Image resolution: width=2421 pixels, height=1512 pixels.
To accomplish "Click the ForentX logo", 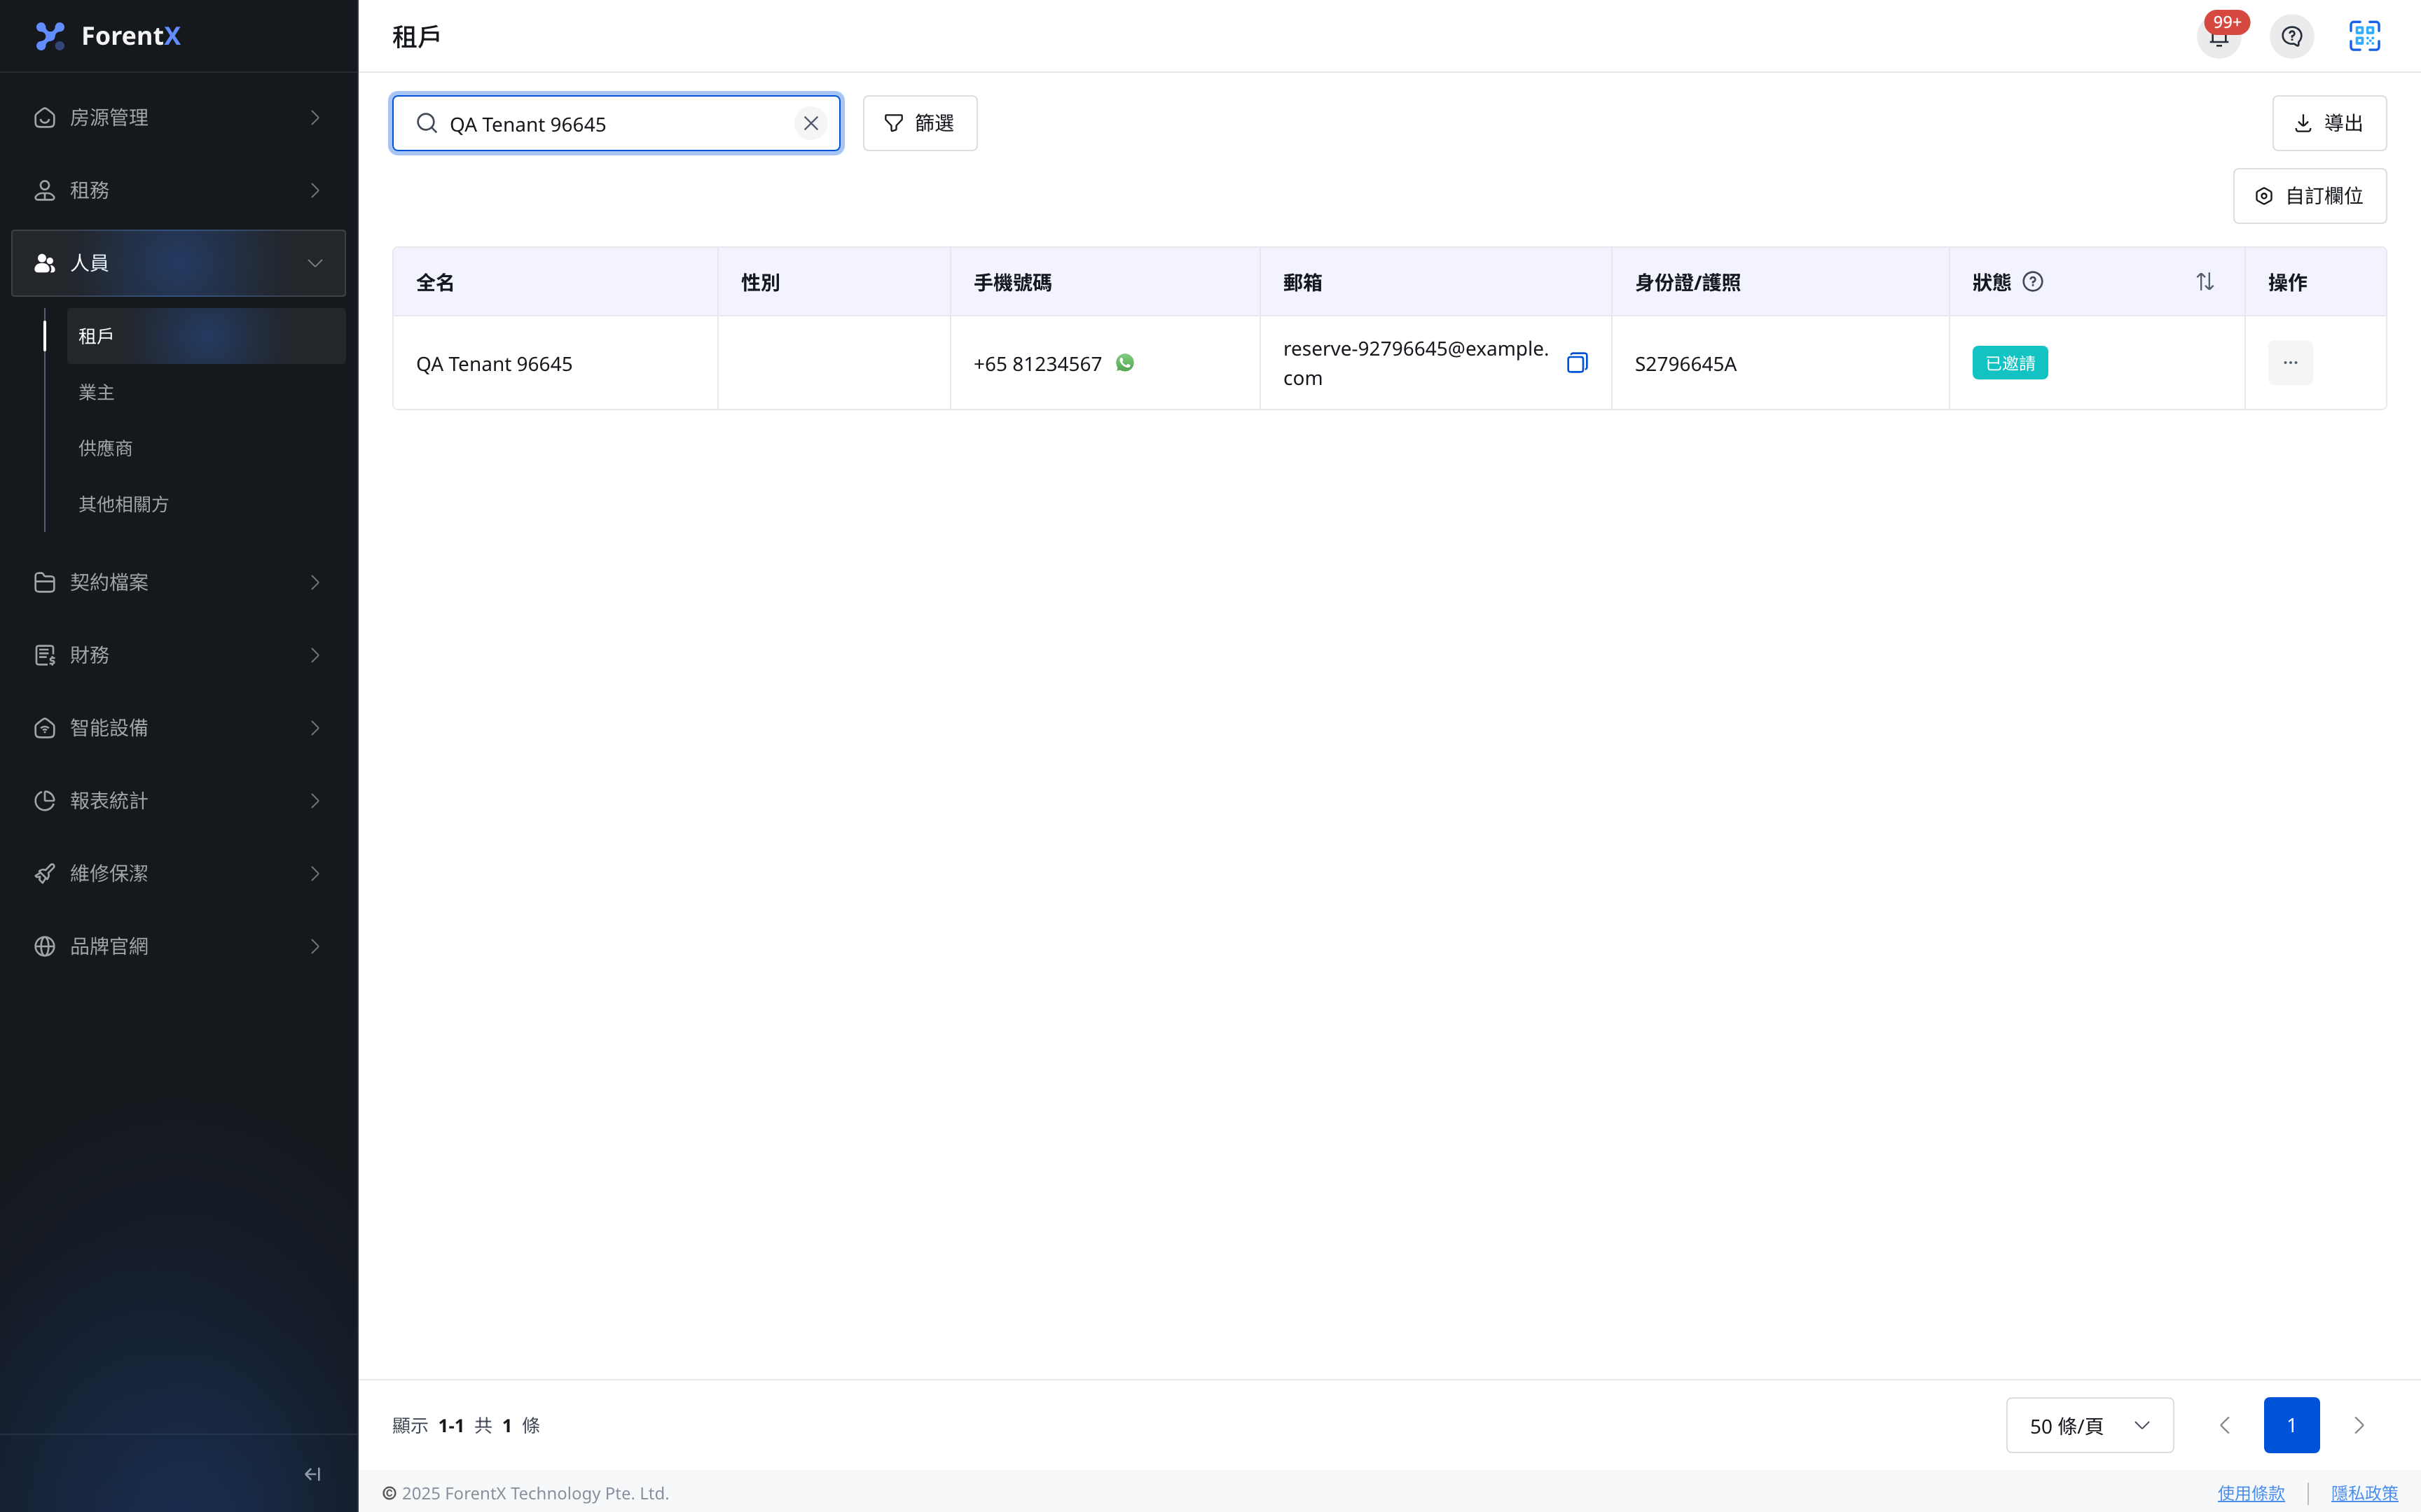I will (x=107, y=36).
